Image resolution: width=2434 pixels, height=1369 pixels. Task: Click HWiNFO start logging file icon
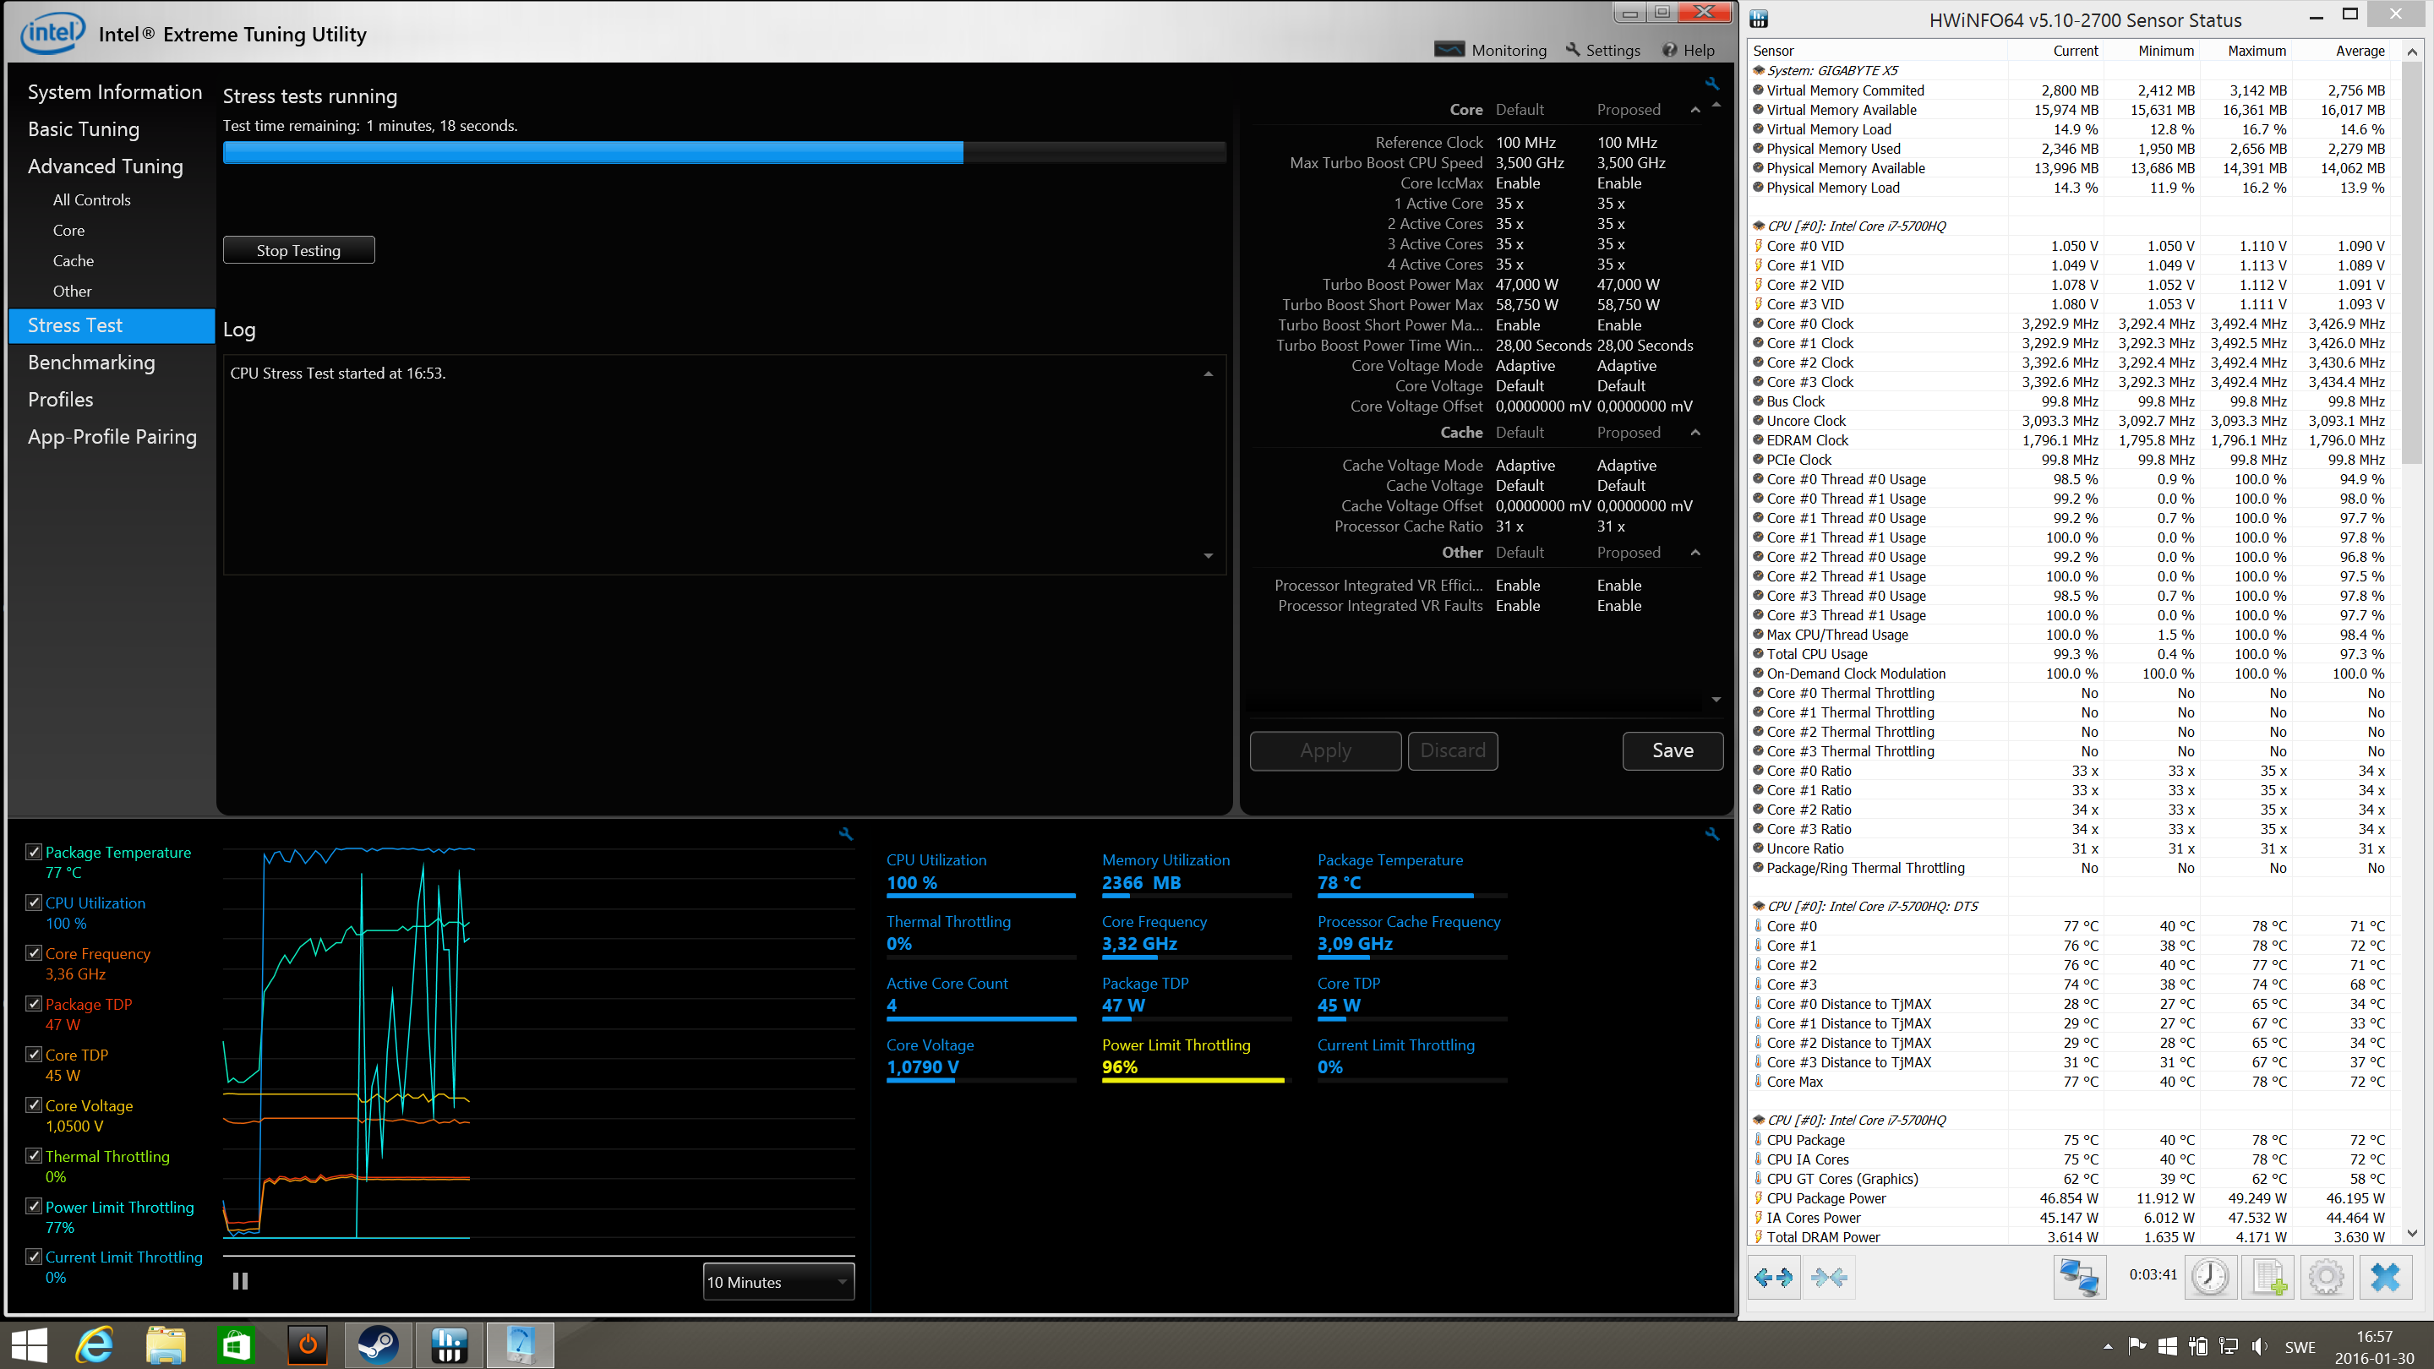[x=2268, y=1278]
